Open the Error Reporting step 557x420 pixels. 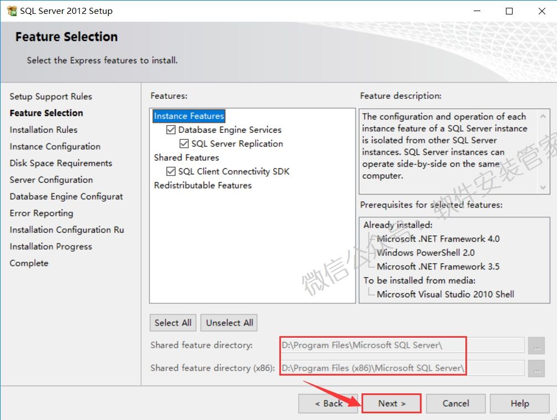(41, 213)
